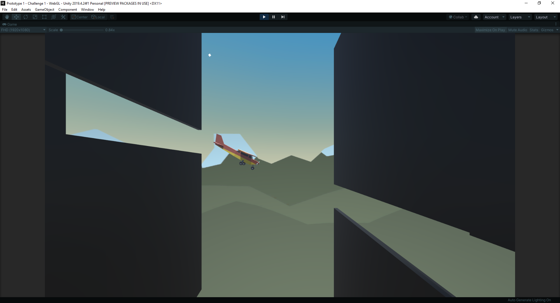Toggle Maximize On Play
The width and height of the screenshot is (560, 303).
[x=490, y=30]
